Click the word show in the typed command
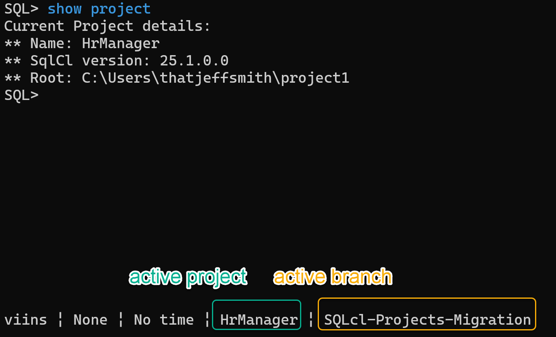Screen dimensions: 556x337 [x=65, y=9]
